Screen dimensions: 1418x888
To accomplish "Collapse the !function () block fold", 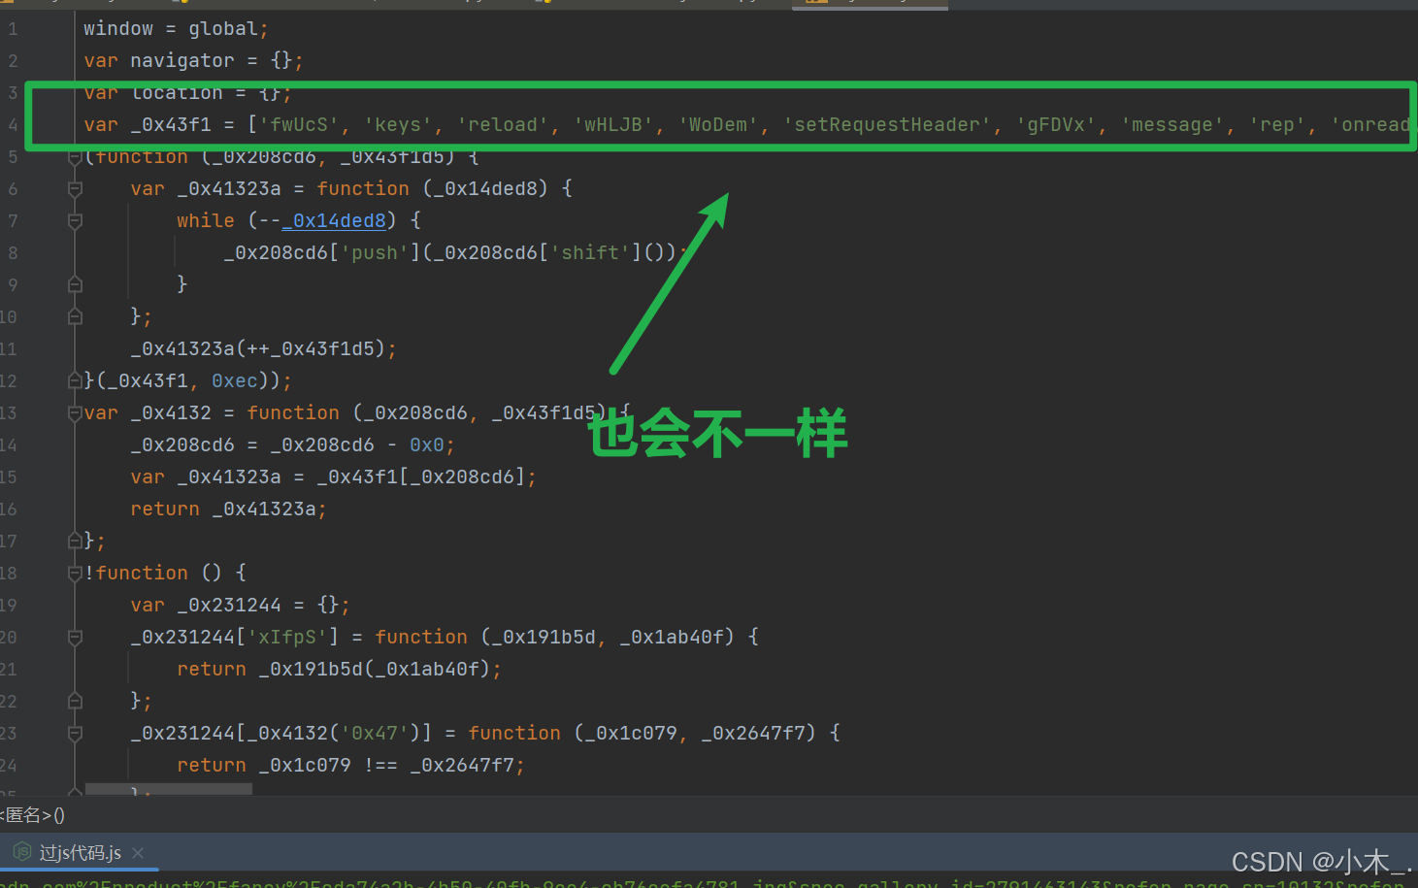I will click(x=75, y=574).
